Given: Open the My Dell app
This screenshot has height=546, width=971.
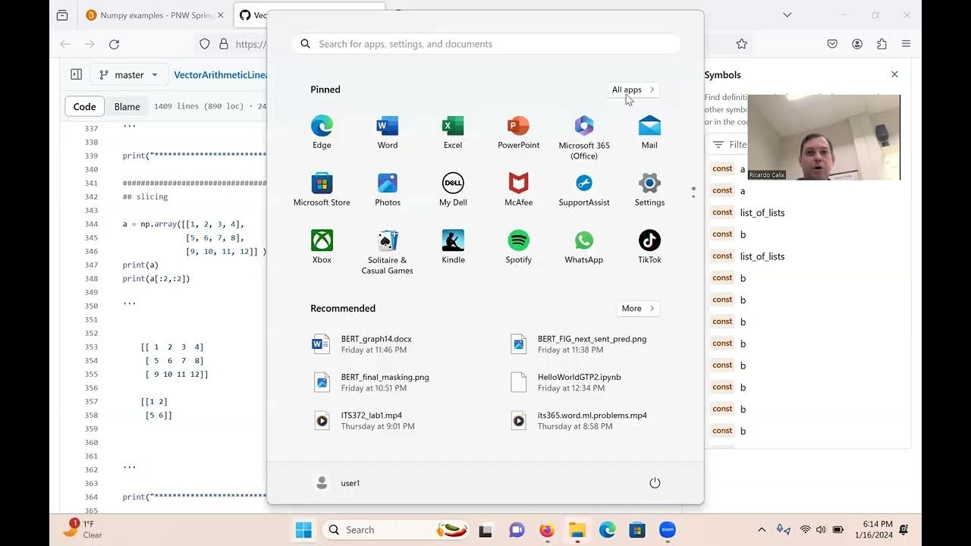Looking at the screenshot, I should point(453,190).
